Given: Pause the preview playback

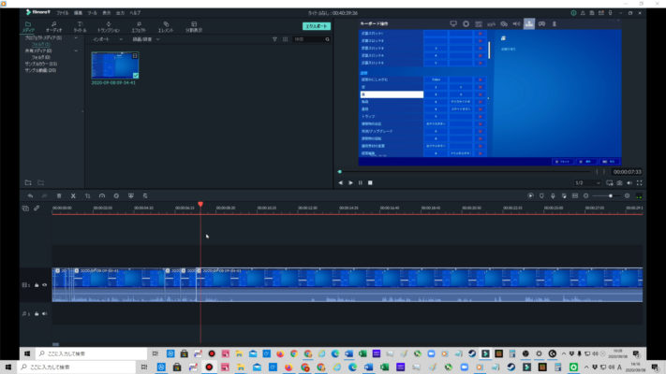Looking at the screenshot, I should point(361,182).
